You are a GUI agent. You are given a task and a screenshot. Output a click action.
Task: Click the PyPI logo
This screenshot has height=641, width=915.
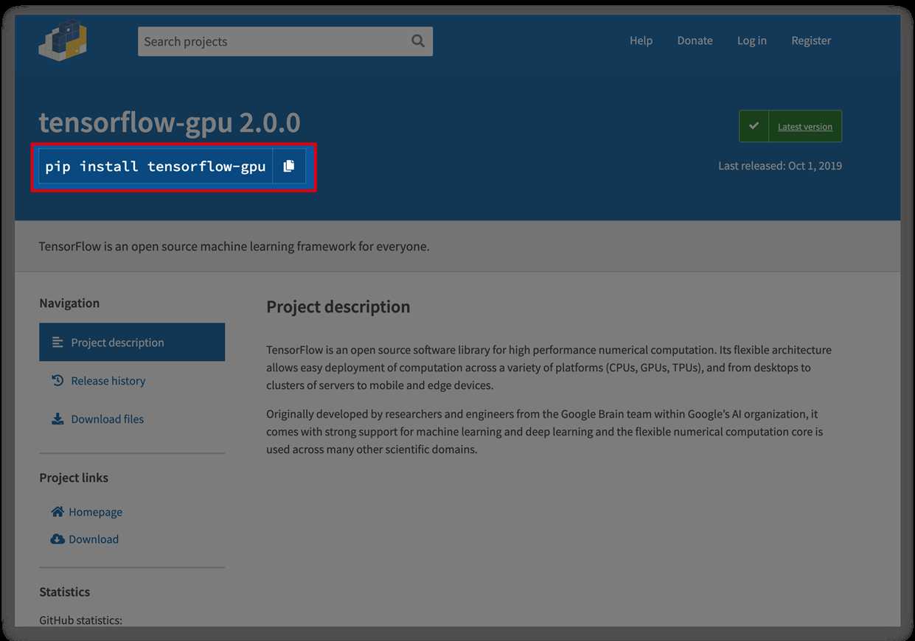[63, 41]
